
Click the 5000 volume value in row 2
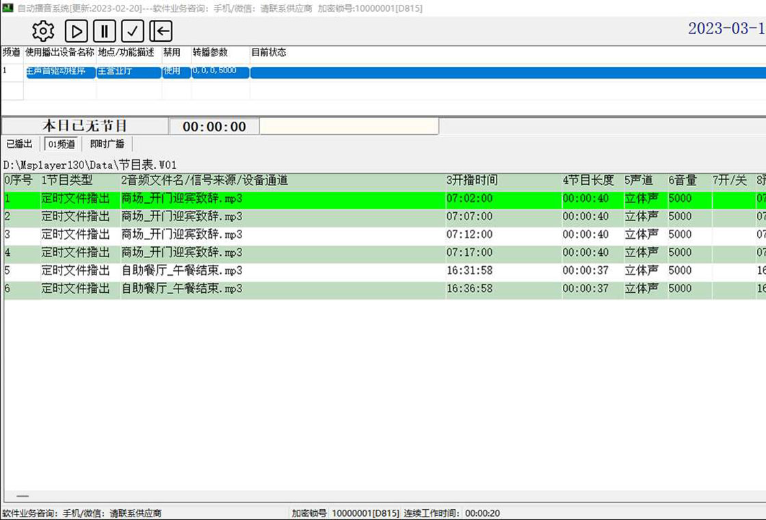click(680, 216)
